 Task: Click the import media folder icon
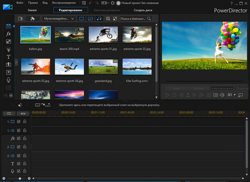click(x=21, y=18)
